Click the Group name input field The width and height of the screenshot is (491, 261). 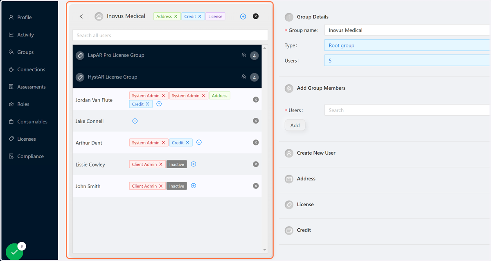(x=408, y=30)
